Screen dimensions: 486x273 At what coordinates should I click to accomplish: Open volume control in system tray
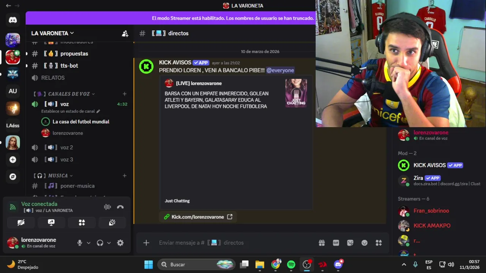pos(451,264)
